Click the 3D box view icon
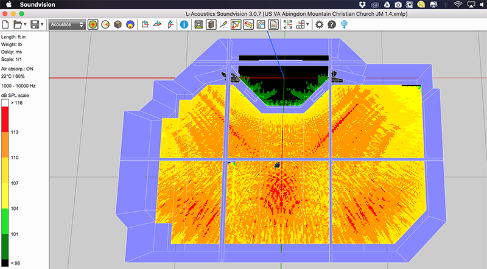487x269 pixels. [x=118, y=25]
